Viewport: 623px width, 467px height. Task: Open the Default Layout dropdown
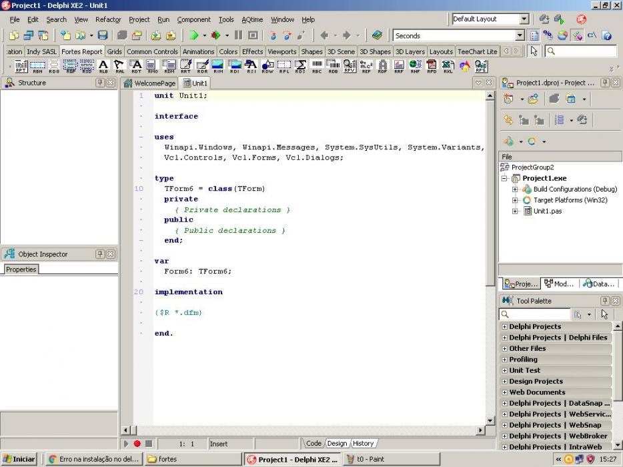tap(524, 19)
